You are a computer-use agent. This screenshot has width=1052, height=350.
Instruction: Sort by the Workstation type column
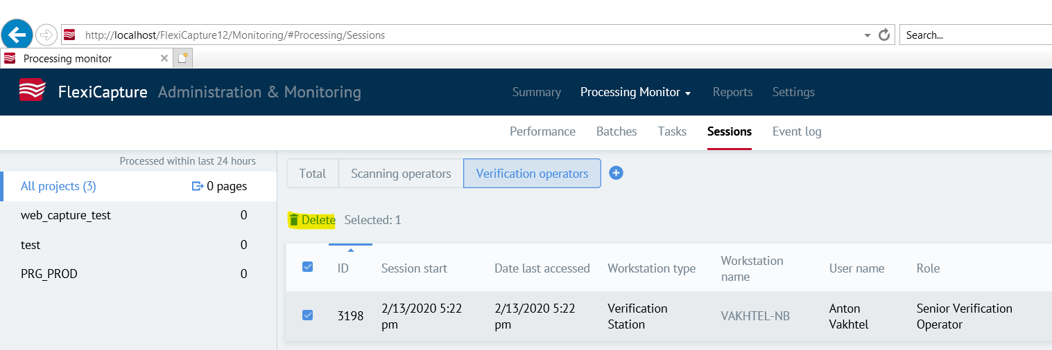651,268
